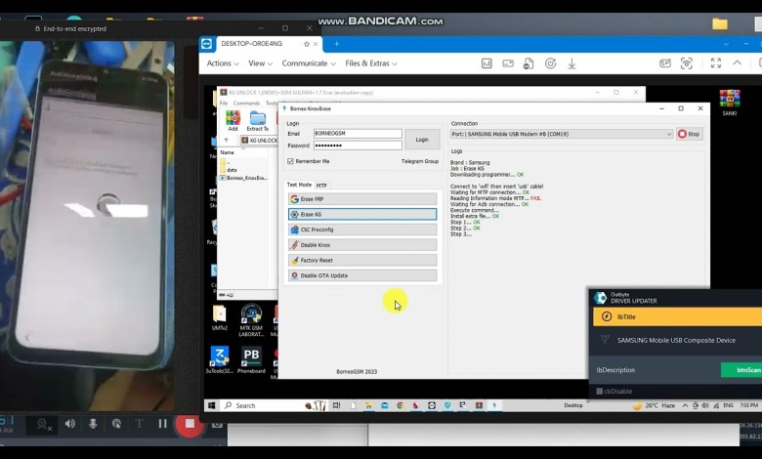Open 3uTools desktop icon

(x=219, y=359)
